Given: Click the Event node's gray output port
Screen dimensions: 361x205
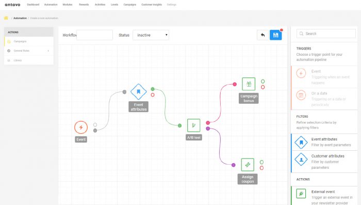Looking at the screenshot, I should tap(95, 131).
